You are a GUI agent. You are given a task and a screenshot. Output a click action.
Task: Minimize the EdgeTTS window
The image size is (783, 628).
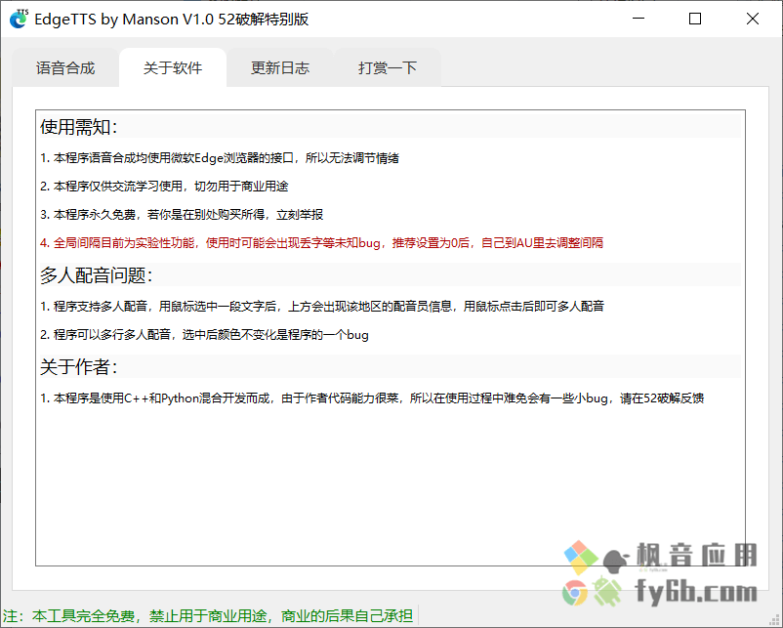click(639, 19)
